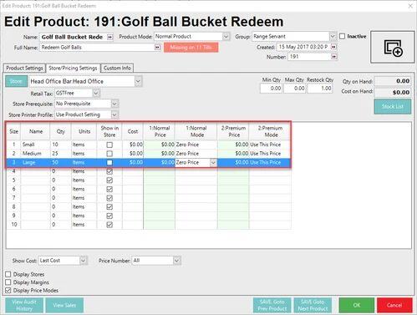417x315 pixels.
Task: Enable Display Margins checkbox
Action: (8, 282)
